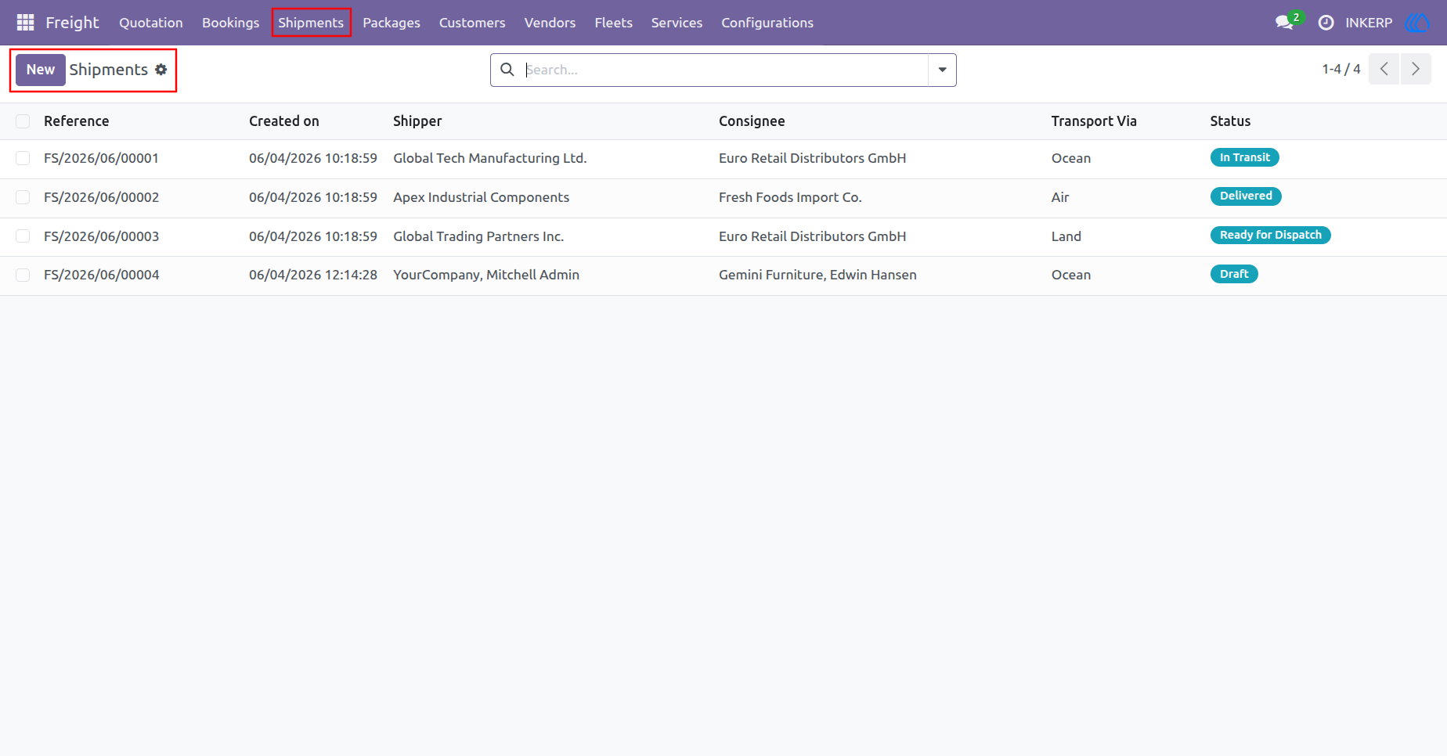The height and width of the screenshot is (756, 1447).
Task: Click the search magnifier icon
Action: [x=507, y=70]
